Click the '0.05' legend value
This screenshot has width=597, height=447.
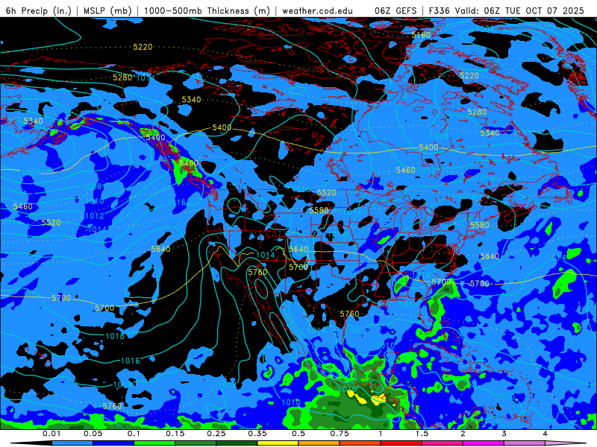(x=93, y=434)
